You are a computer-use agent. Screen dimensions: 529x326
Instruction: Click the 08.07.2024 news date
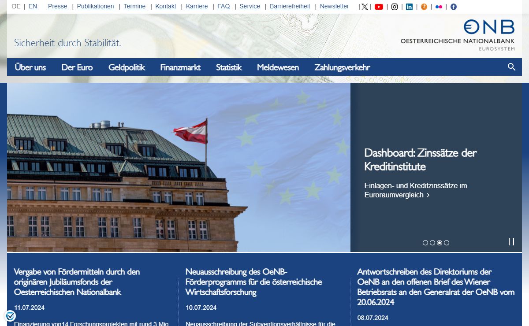click(x=373, y=318)
